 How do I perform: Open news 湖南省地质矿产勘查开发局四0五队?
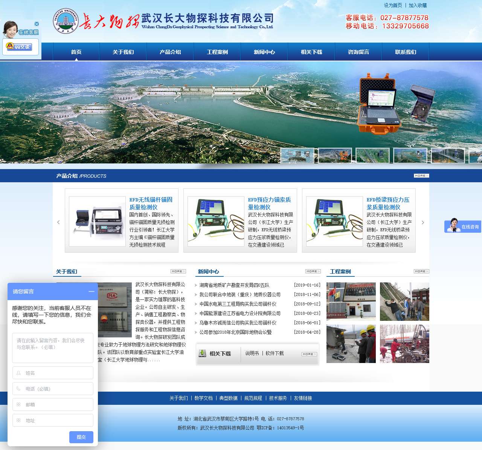coord(234,285)
